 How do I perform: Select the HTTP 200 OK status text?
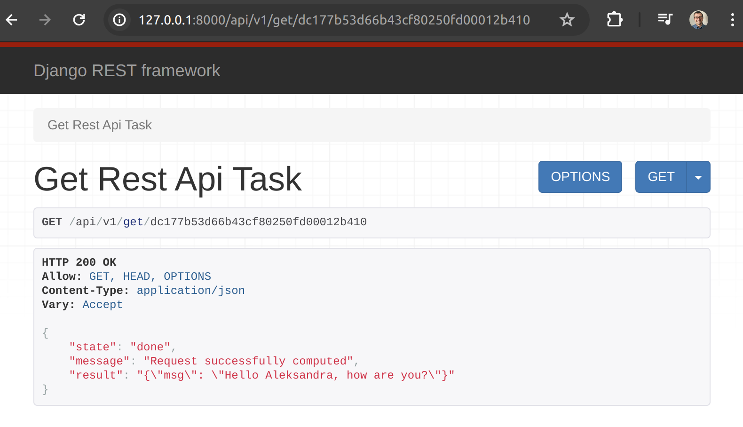click(79, 262)
